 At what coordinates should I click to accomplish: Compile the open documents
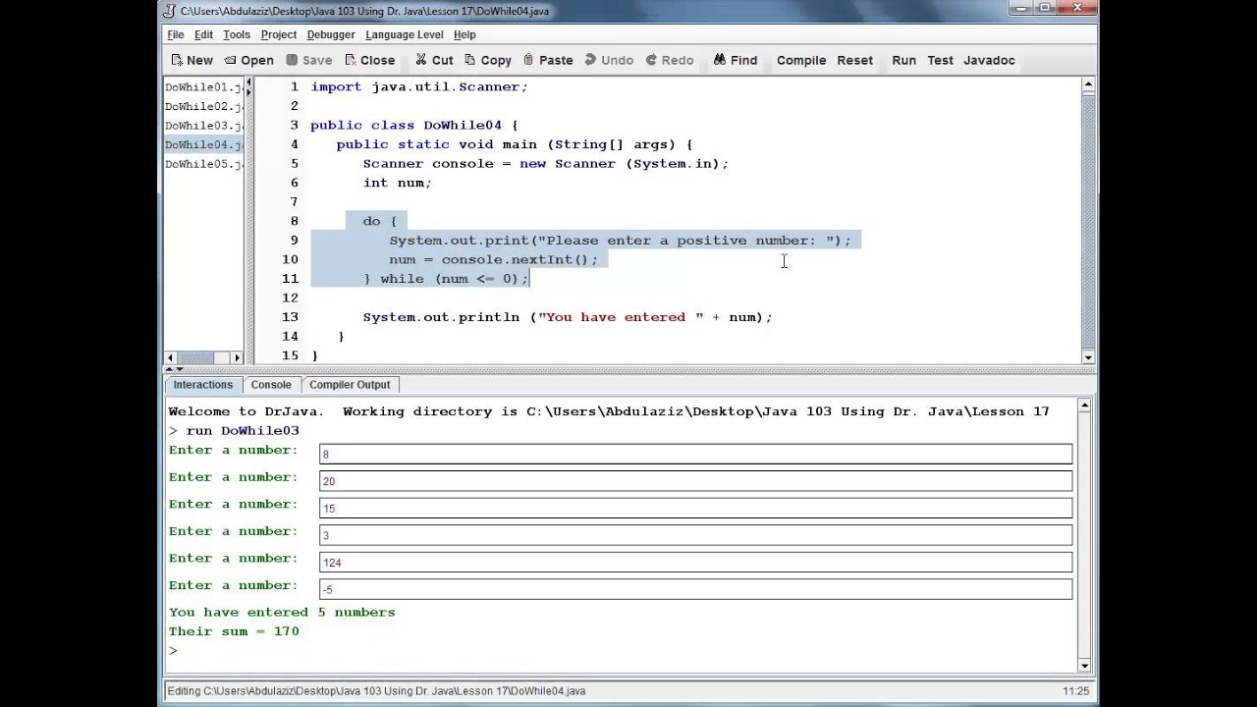pos(801,60)
